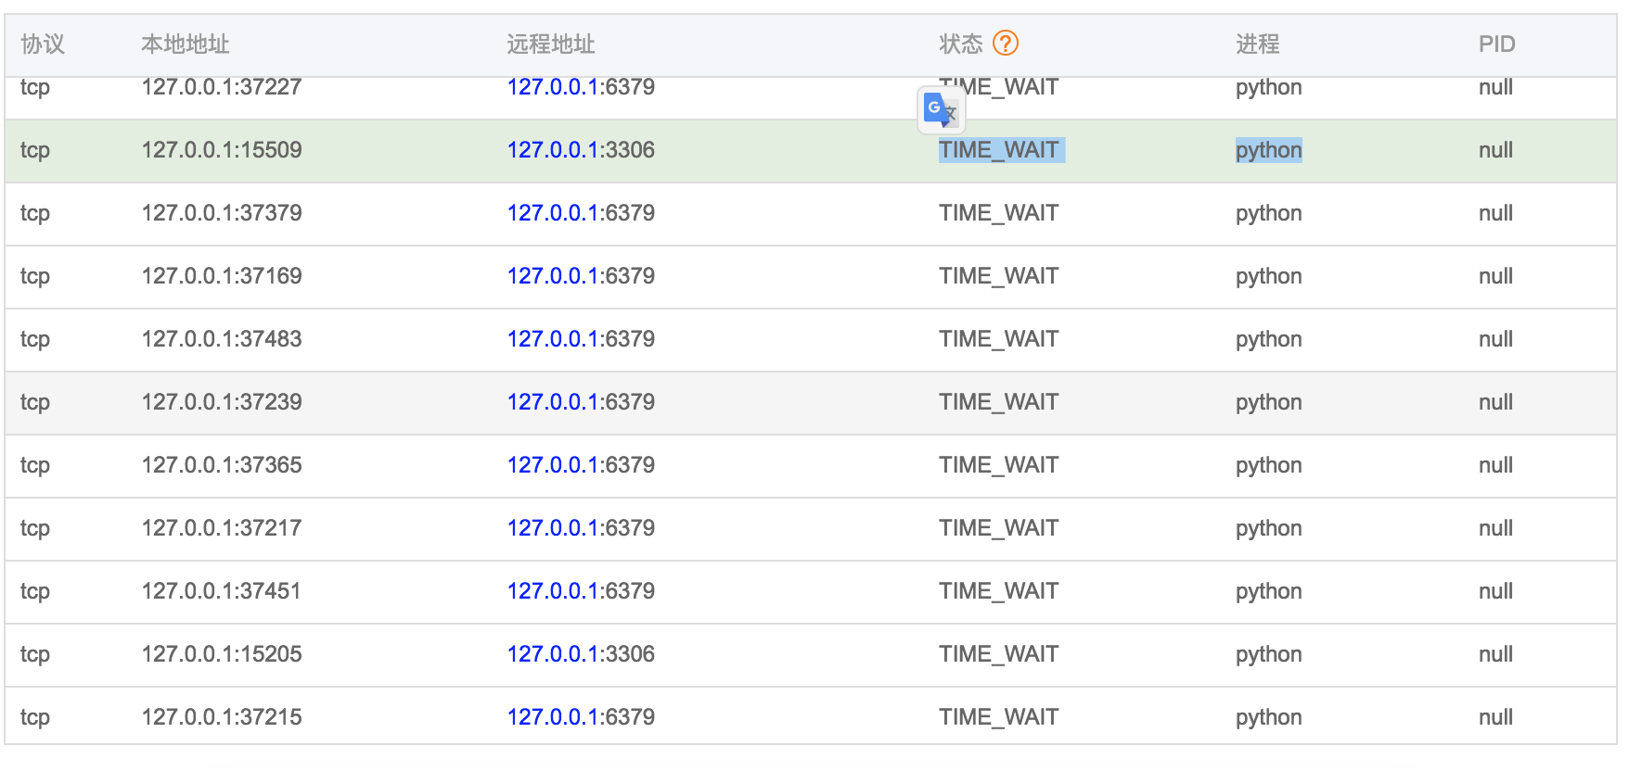Click the status column help question-mark icon
The width and height of the screenshot is (1642, 771).
(1006, 43)
